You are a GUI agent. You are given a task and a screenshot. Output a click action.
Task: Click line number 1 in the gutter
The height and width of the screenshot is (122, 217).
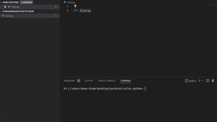pyautogui.click(x=67, y=6)
